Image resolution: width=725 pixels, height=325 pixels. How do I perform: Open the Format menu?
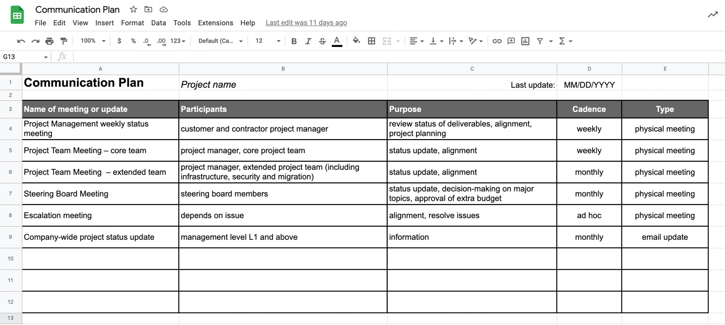pyautogui.click(x=132, y=23)
